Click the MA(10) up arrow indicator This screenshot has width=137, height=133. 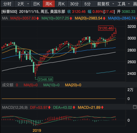71,18
